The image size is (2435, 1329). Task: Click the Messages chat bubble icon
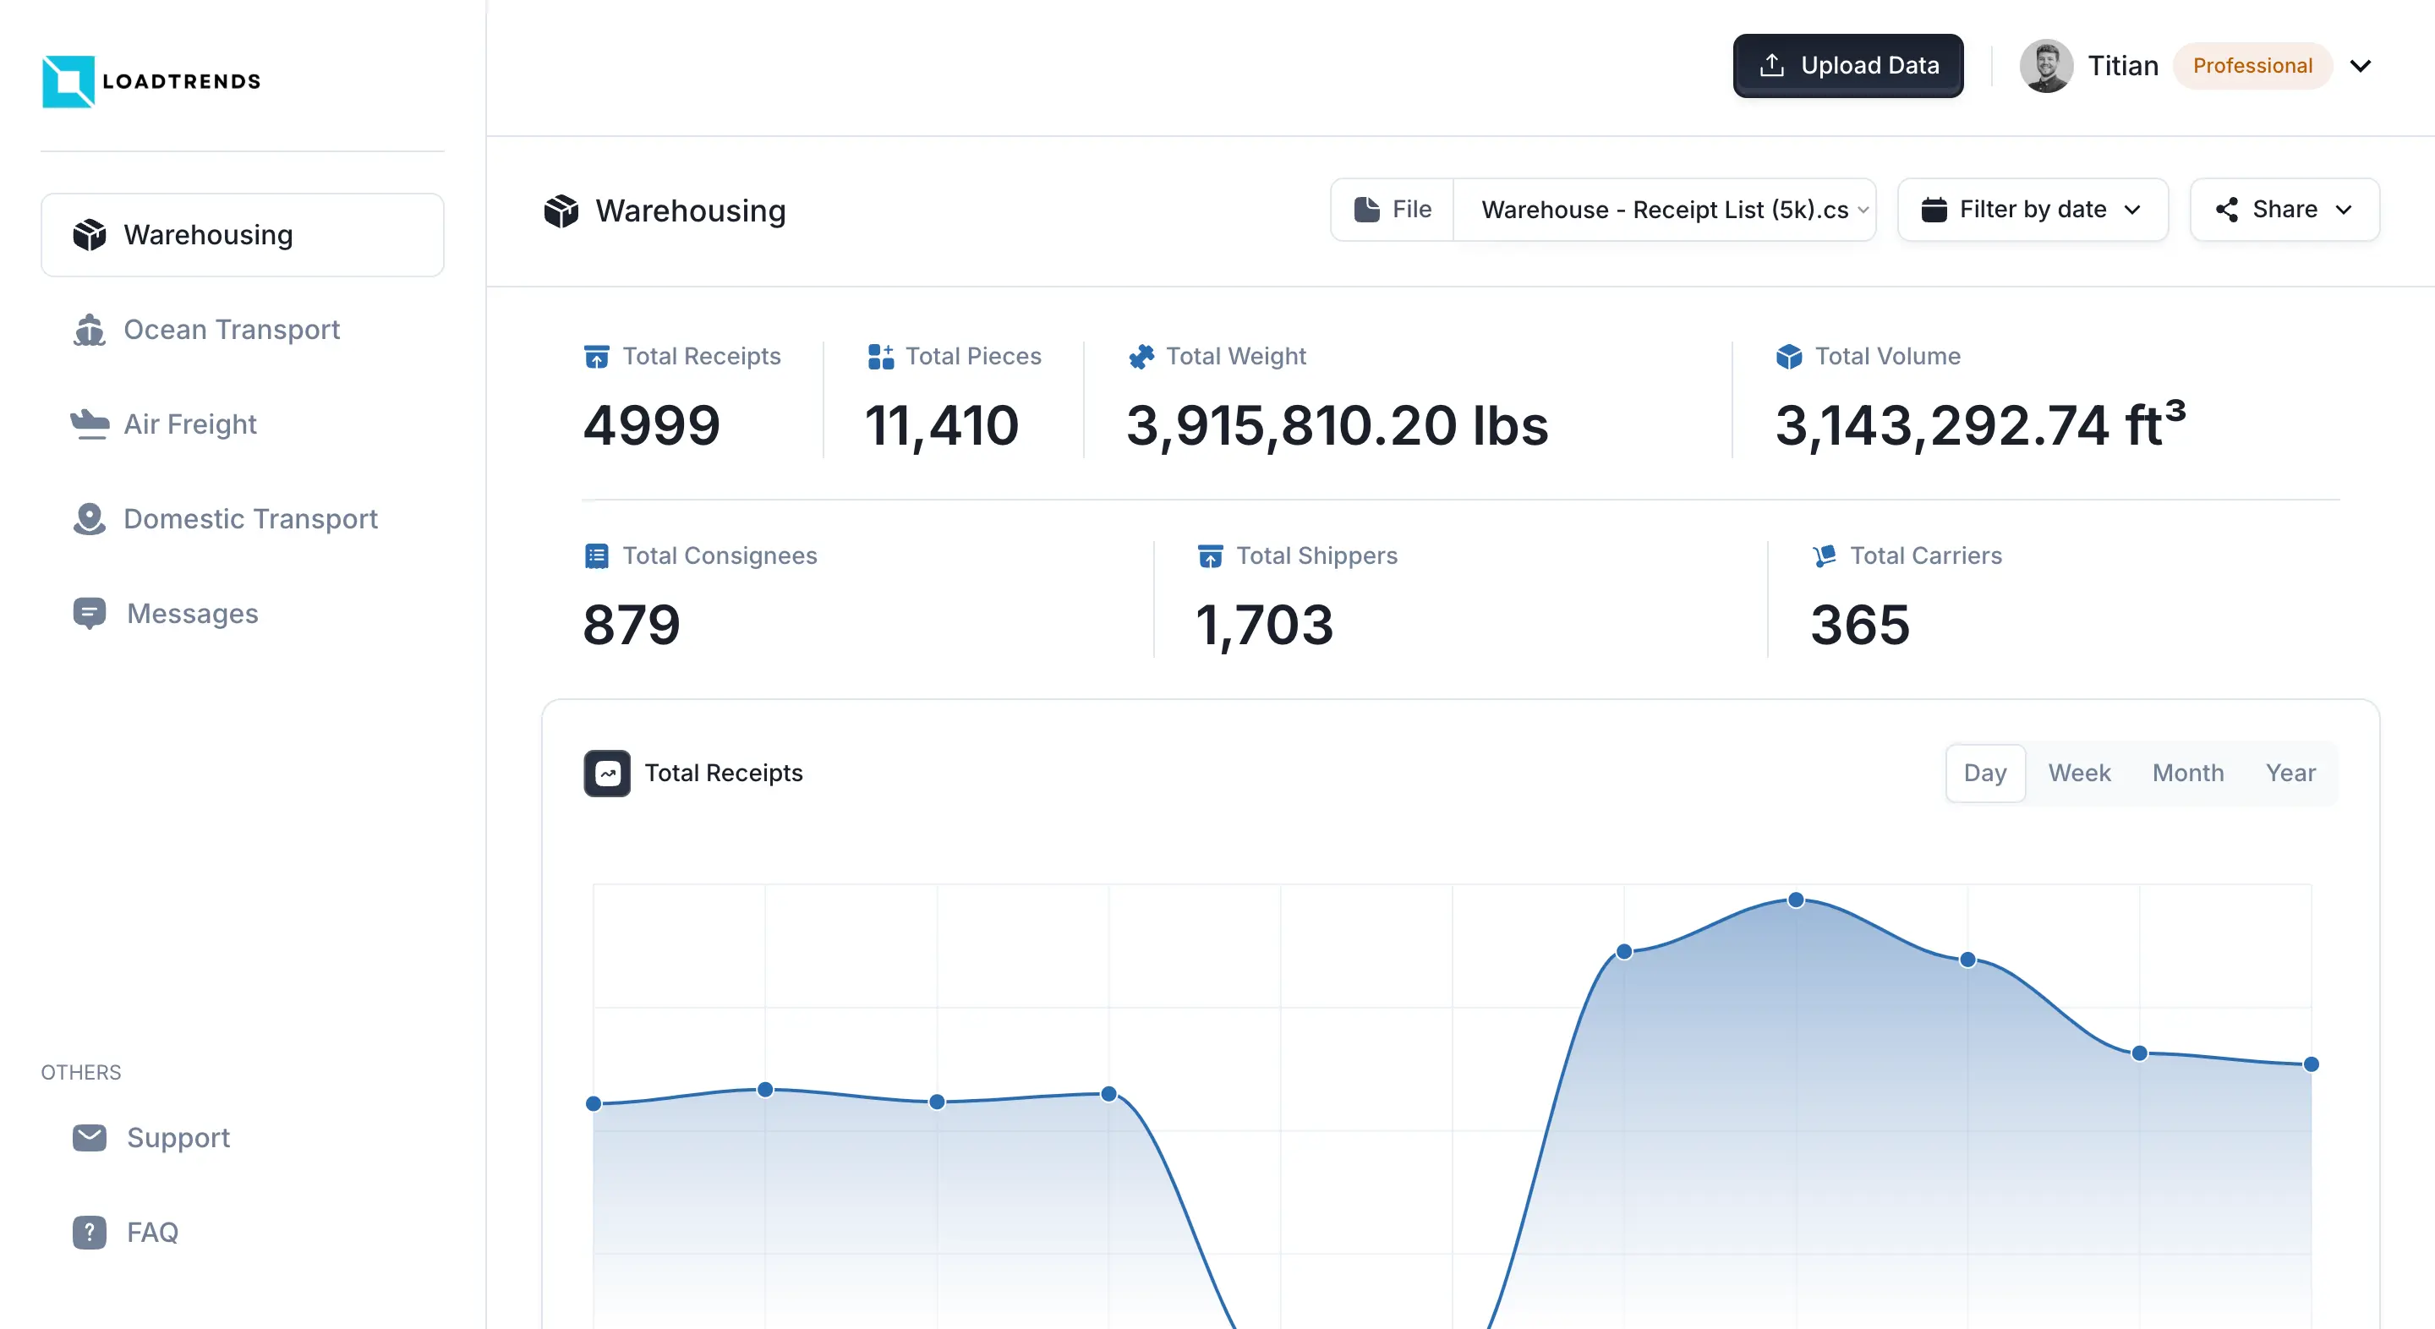[x=90, y=614]
